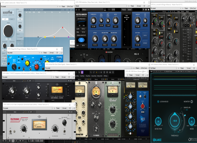Click the red output knob on API-550B
The width and height of the screenshot is (197, 143).
[x=143, y=106]
